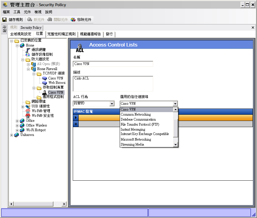Click the Cisco VPN ACL padlock tree icon
Screen dimensions: 257x218
click(x=44, y=93)
